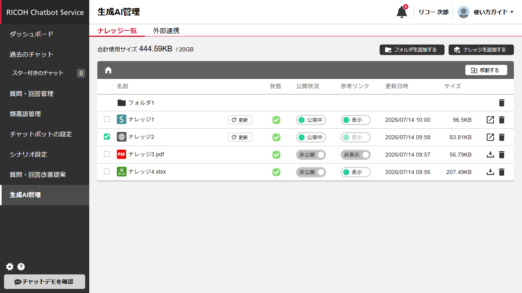The height and width of the screenshot is (293, 522).
Task: Open 過去のチャット in the sidebar
Action: point(45,55)
